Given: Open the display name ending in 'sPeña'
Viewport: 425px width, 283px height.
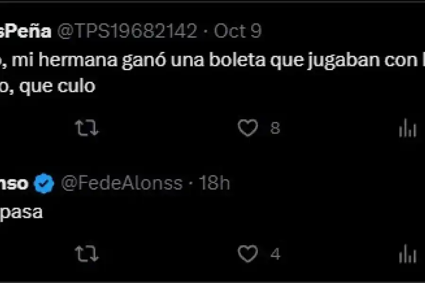Looking at the screenshot, I should tap(25, 31).
